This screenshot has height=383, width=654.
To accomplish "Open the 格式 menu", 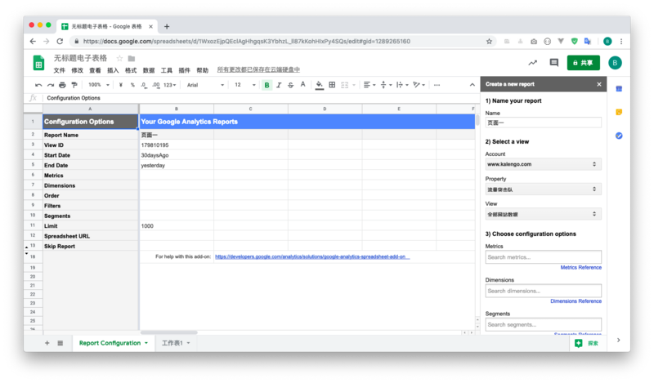I will coord(131,70).
